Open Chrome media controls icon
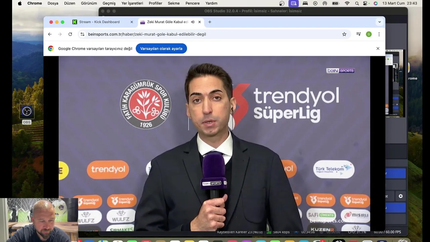Image resolution: width=430 pixels, height=242 pixels. (358, 34)
